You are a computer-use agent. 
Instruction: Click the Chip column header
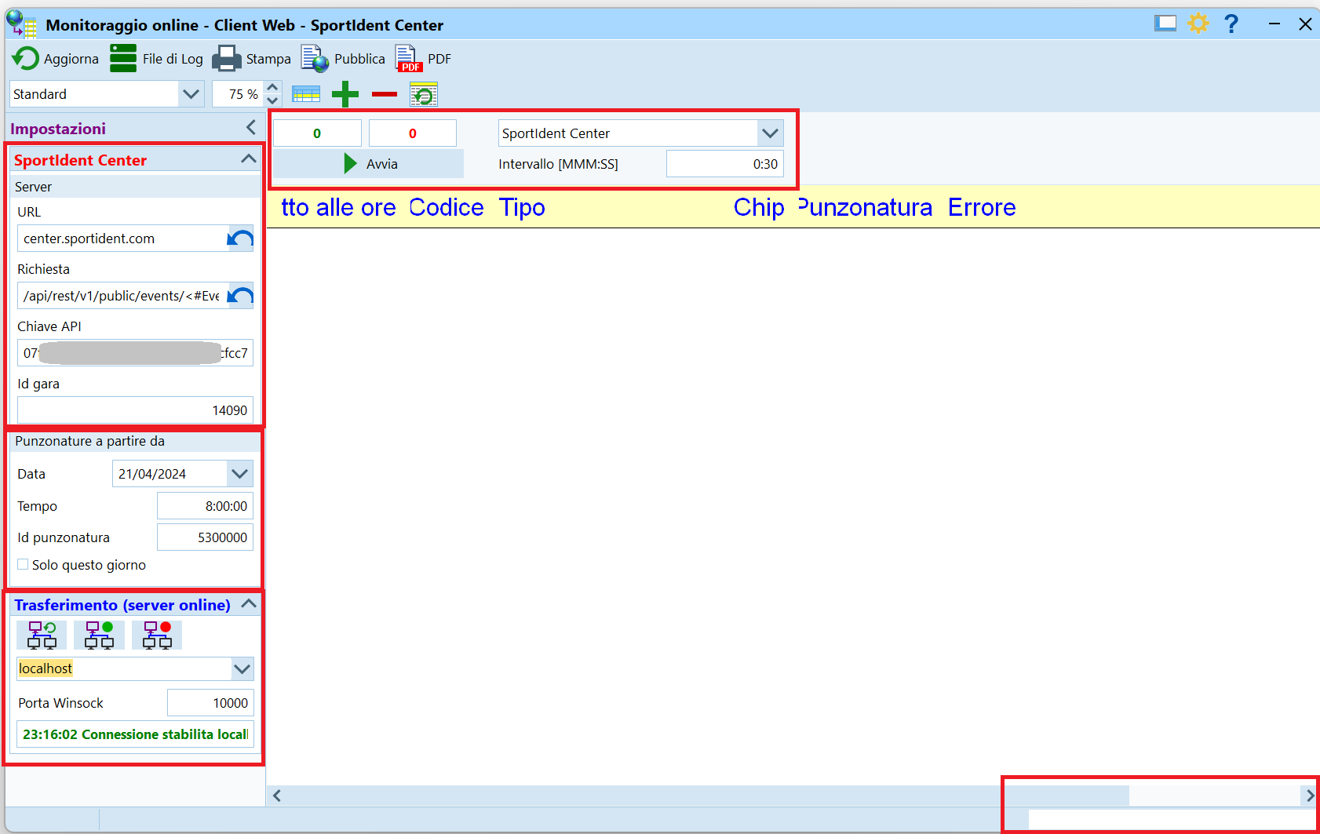759,207
